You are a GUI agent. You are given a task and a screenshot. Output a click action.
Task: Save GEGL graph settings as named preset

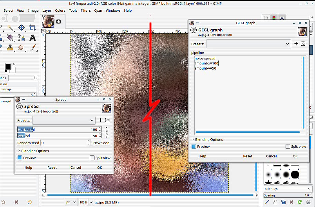[x=296, y=44]
